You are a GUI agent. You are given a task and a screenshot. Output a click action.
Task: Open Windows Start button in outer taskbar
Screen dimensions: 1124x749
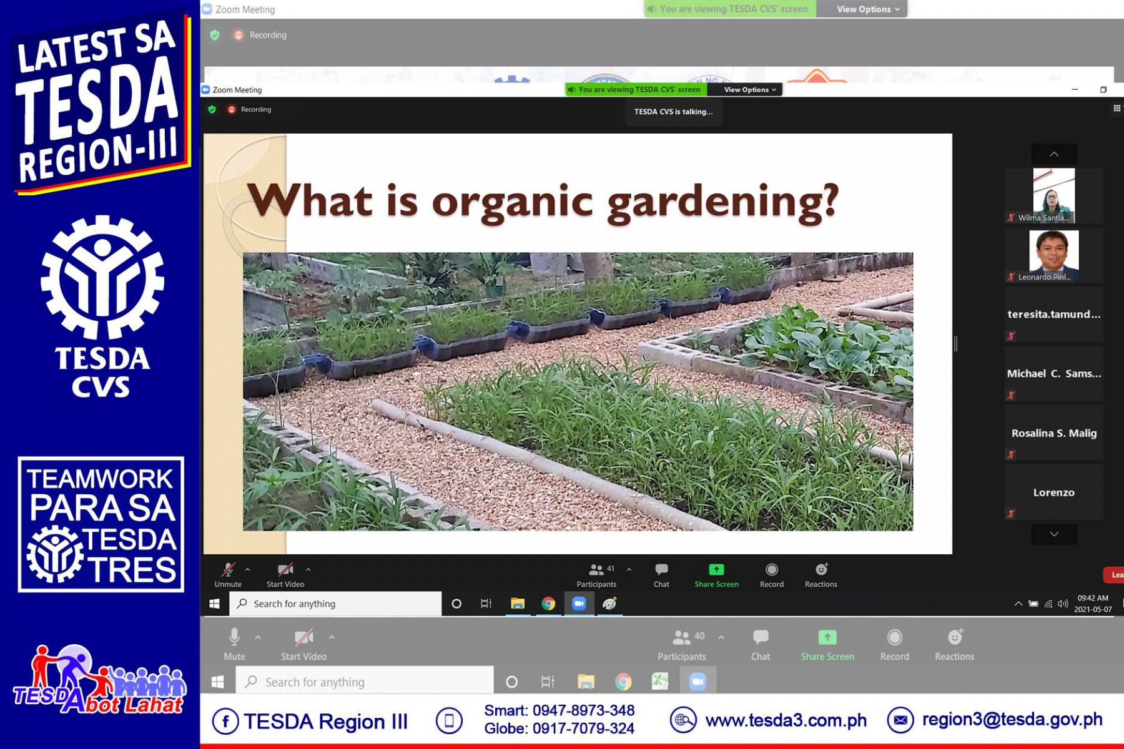click(218, 682)
